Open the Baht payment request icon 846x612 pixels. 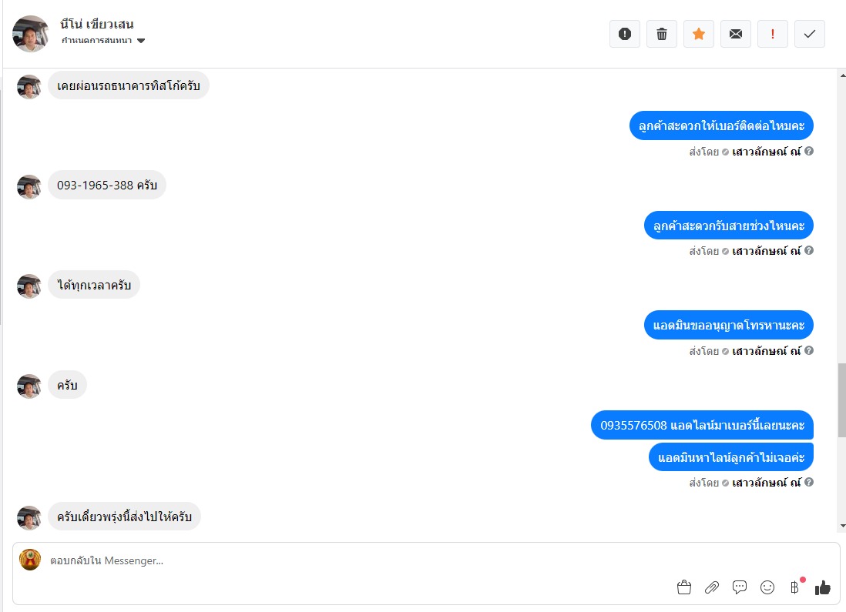pos(794,587)
